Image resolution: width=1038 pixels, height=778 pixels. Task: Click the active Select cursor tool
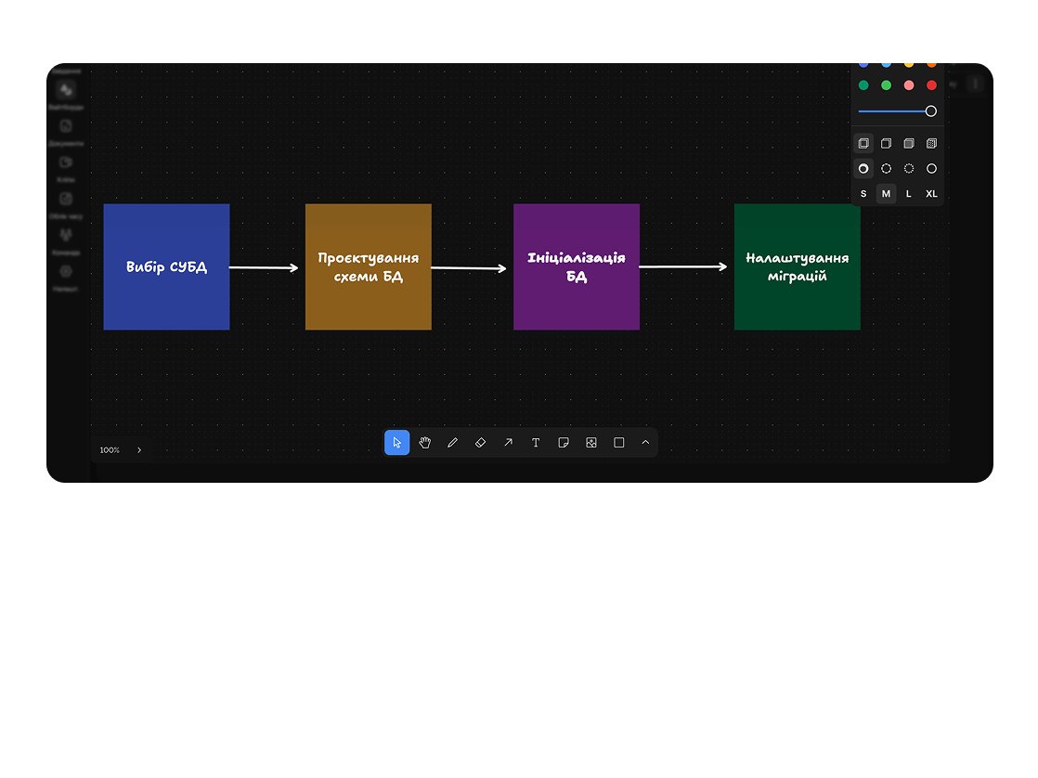pos(396,443)
